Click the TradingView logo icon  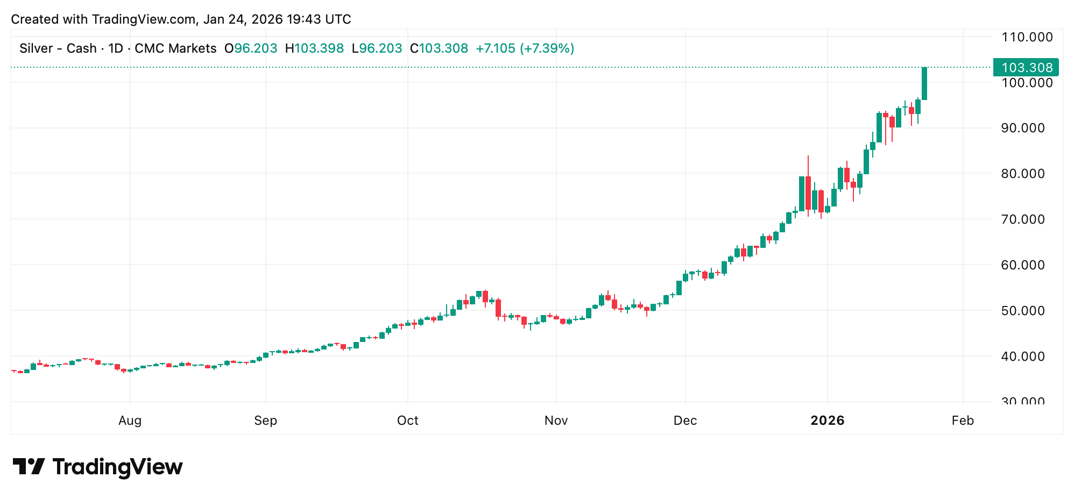click(x=29, y=466)
